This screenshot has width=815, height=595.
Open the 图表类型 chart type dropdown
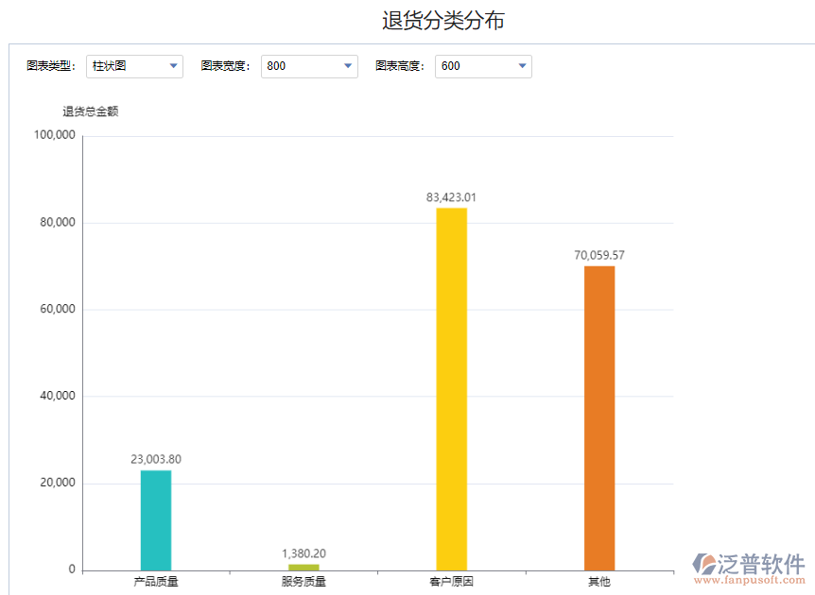133,66
